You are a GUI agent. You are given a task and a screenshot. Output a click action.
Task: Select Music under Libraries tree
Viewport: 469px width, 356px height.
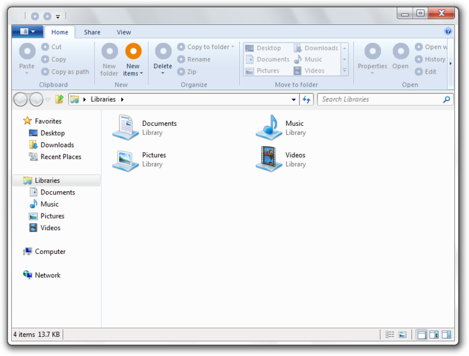[44, 204]
